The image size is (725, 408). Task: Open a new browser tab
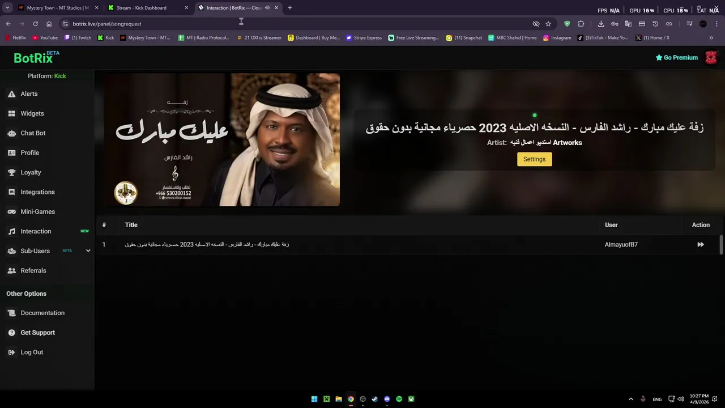(290, 8)
